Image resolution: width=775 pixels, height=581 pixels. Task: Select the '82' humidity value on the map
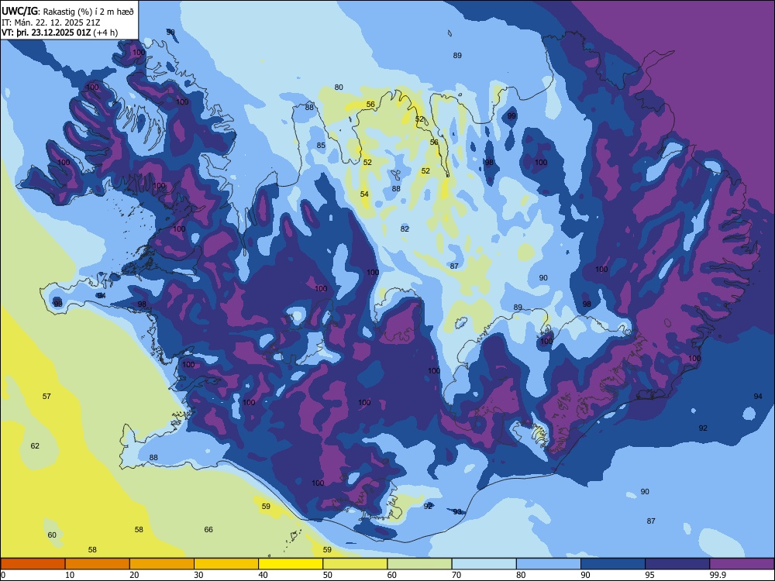(x=405, y=229)
